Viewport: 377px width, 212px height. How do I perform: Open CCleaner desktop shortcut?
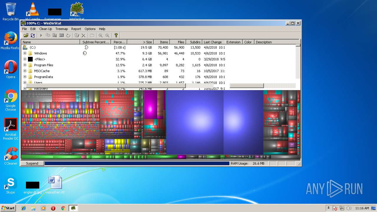[x=11, y=156]
